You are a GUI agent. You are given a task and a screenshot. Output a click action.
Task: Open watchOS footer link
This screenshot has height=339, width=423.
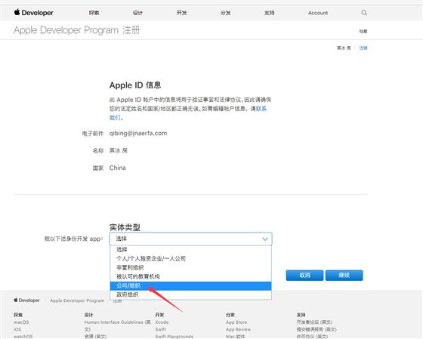tap(23, 336)
